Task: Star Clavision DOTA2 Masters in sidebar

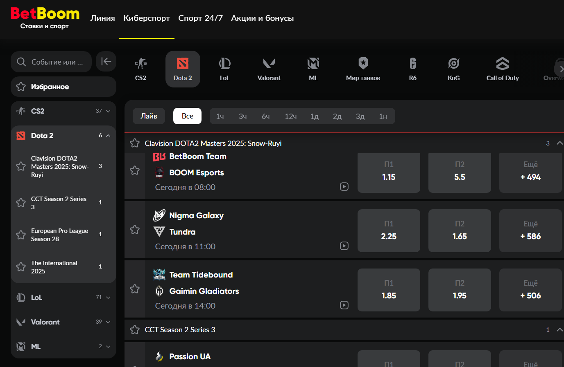Action: (21, 166)
